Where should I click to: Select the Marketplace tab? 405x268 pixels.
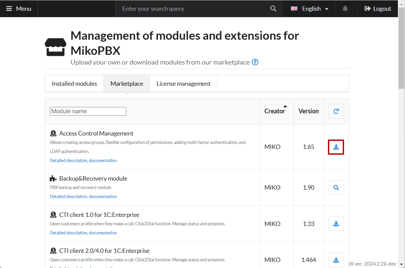(127, 84)
